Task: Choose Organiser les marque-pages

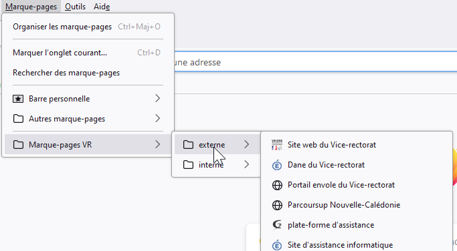Action: (88, 27)
